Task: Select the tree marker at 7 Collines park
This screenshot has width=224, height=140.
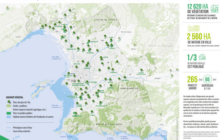Action: pyautogui.click(x=141, y=70)
